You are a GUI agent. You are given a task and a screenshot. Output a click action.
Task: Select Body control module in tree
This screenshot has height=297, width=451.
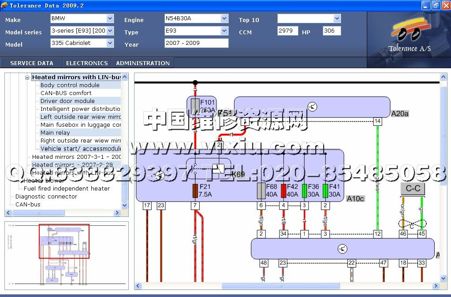(x=70, y=85)
